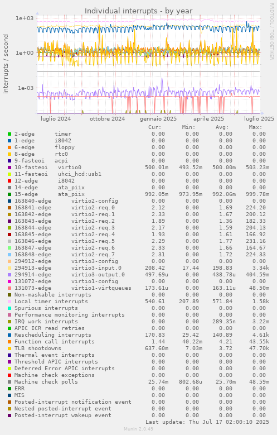Click the salmon swatch for virtio1-virtqueues
277x435 pixels.
point(9,288)
